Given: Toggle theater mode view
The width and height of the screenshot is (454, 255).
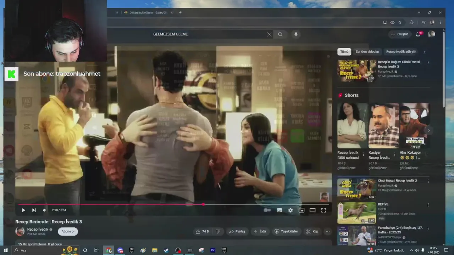Looking at the screenshot, I should click(312, 210).
